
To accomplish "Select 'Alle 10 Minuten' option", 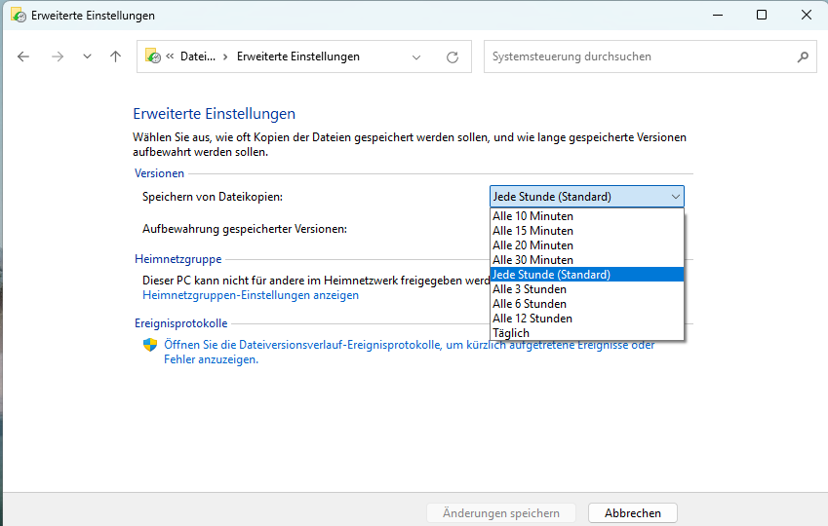I will 587,216.
